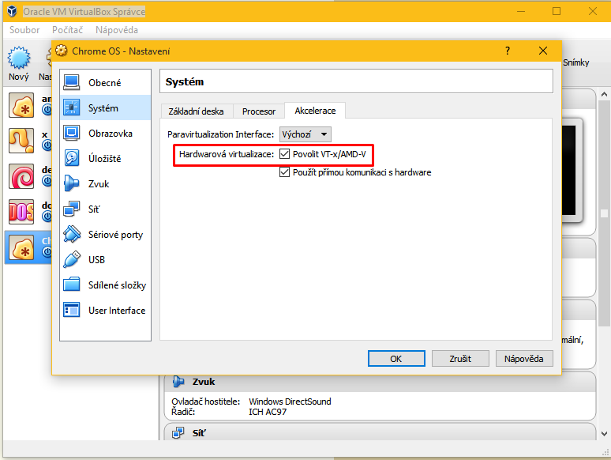Click the details pane scroll down arrow

604,434
